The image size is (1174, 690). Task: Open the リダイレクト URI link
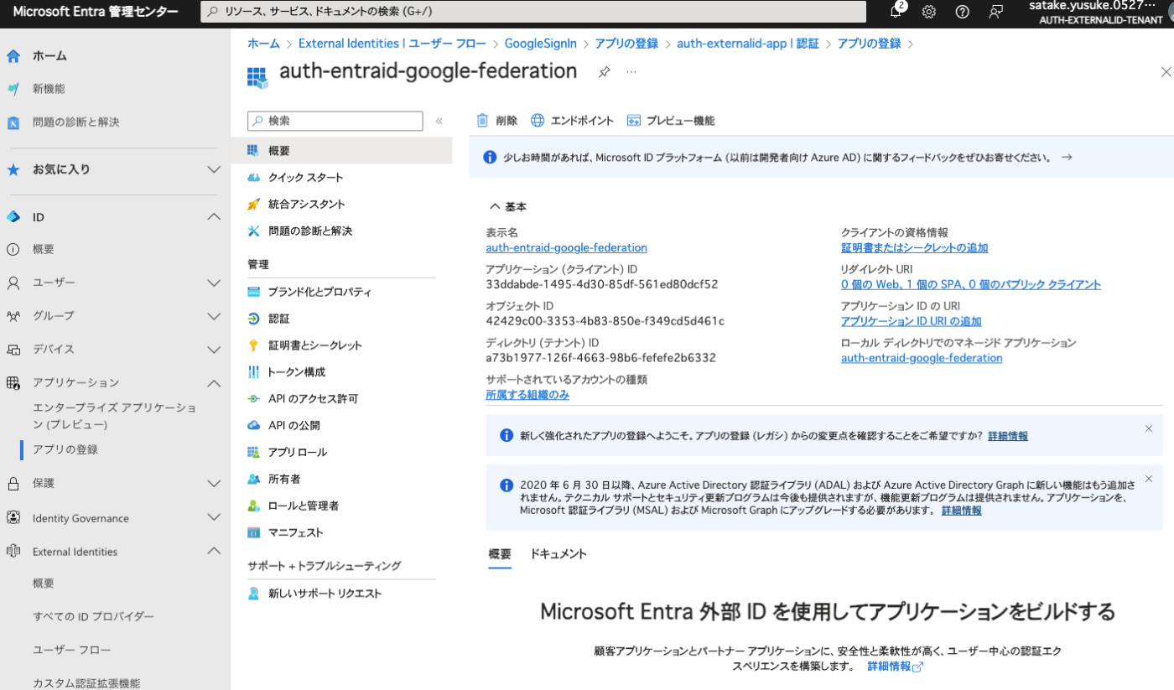[971, 285]
